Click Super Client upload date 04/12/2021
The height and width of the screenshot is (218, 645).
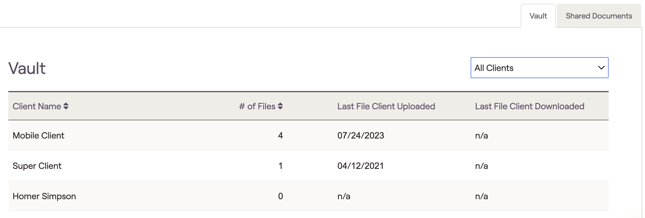(360, 166)
